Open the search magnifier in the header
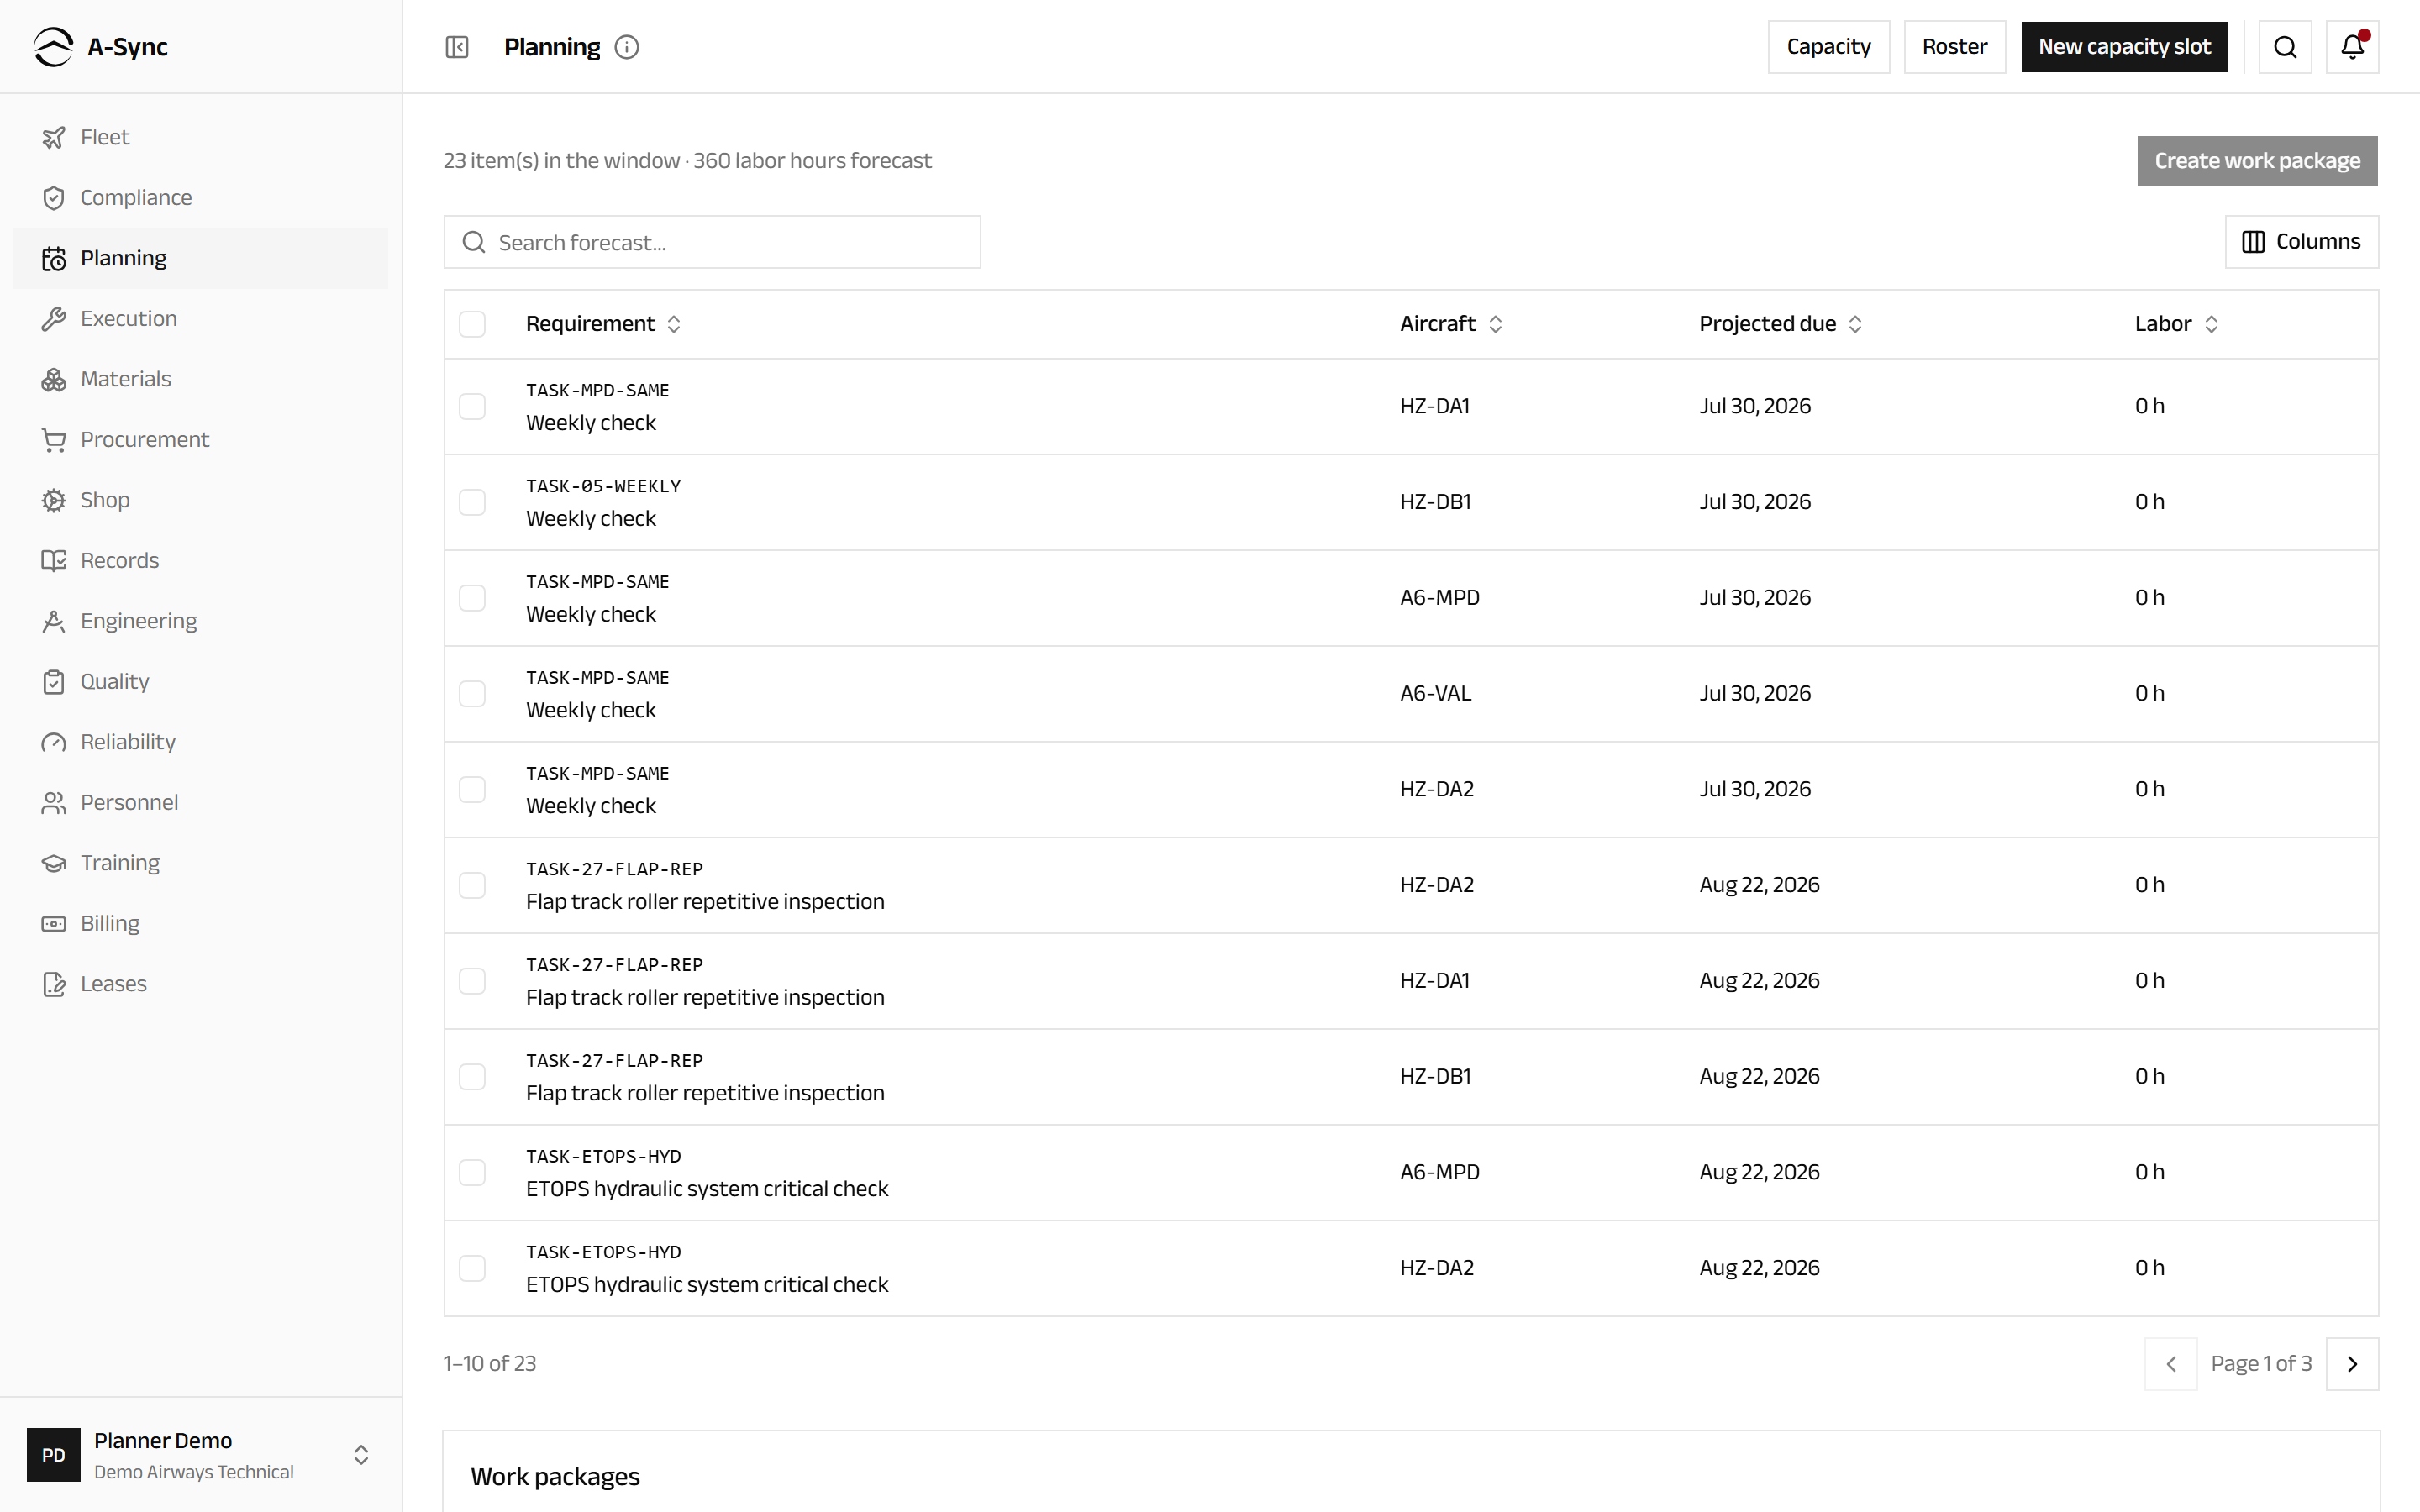 (2285, 47)
